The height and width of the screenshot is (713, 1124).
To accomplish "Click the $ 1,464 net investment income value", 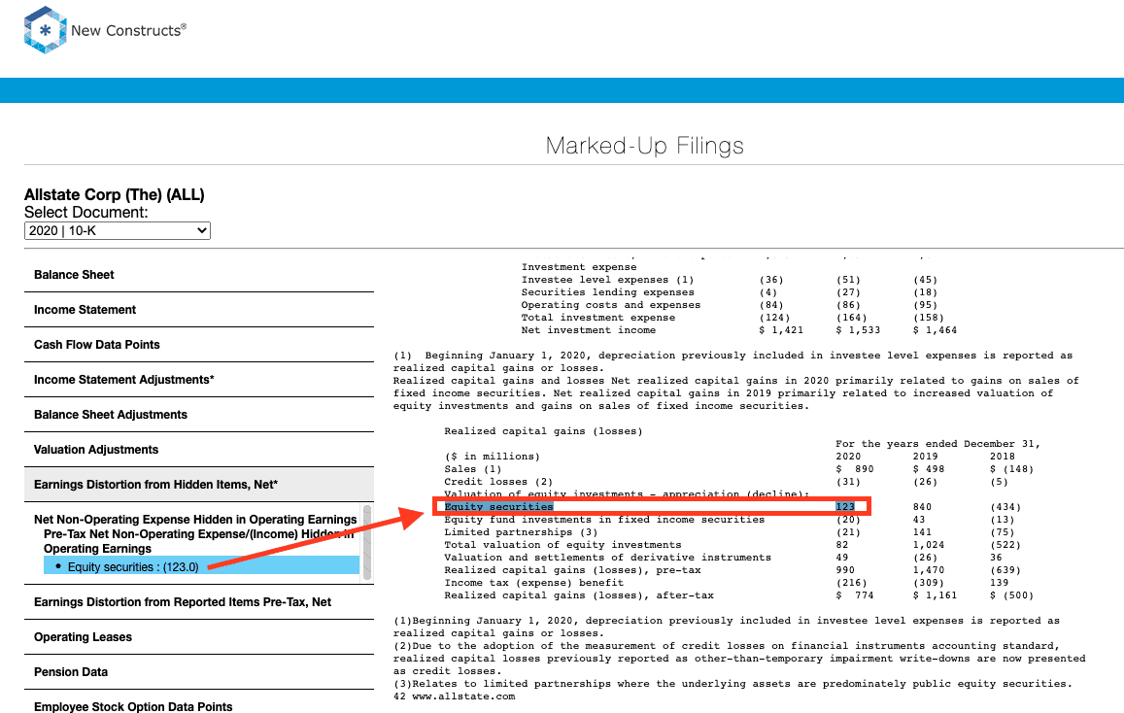I will pyautogui.click(x=936, y=330).
